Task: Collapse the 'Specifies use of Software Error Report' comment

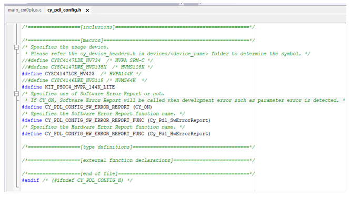Action: point(16,94)
